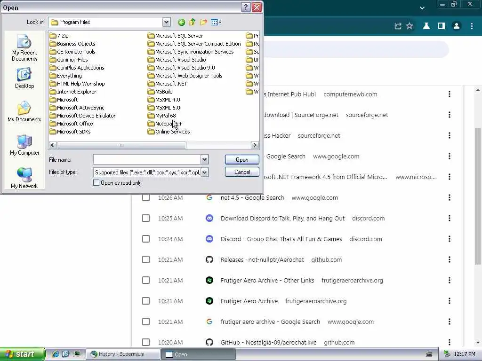Select the MyPal 68 folder

coord(162,116)
